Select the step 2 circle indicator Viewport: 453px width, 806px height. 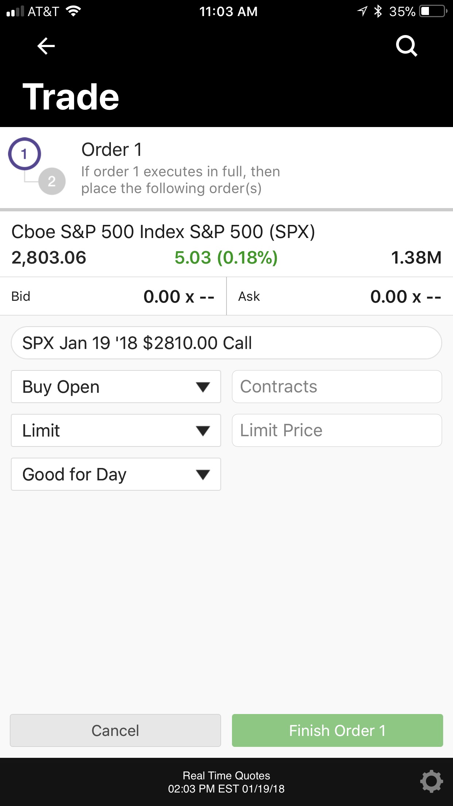click(52, 181)
